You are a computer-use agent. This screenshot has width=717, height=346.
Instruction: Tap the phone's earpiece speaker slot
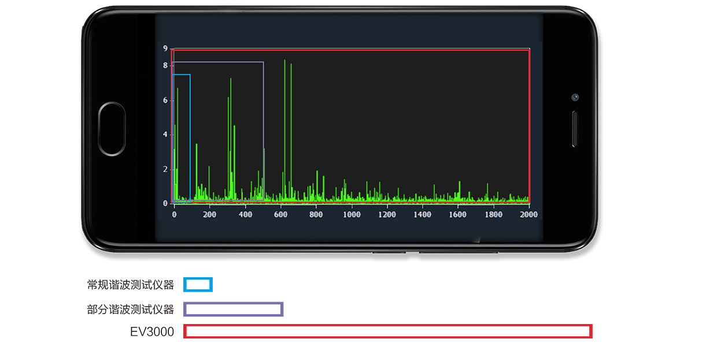click(x=575, y=129)
